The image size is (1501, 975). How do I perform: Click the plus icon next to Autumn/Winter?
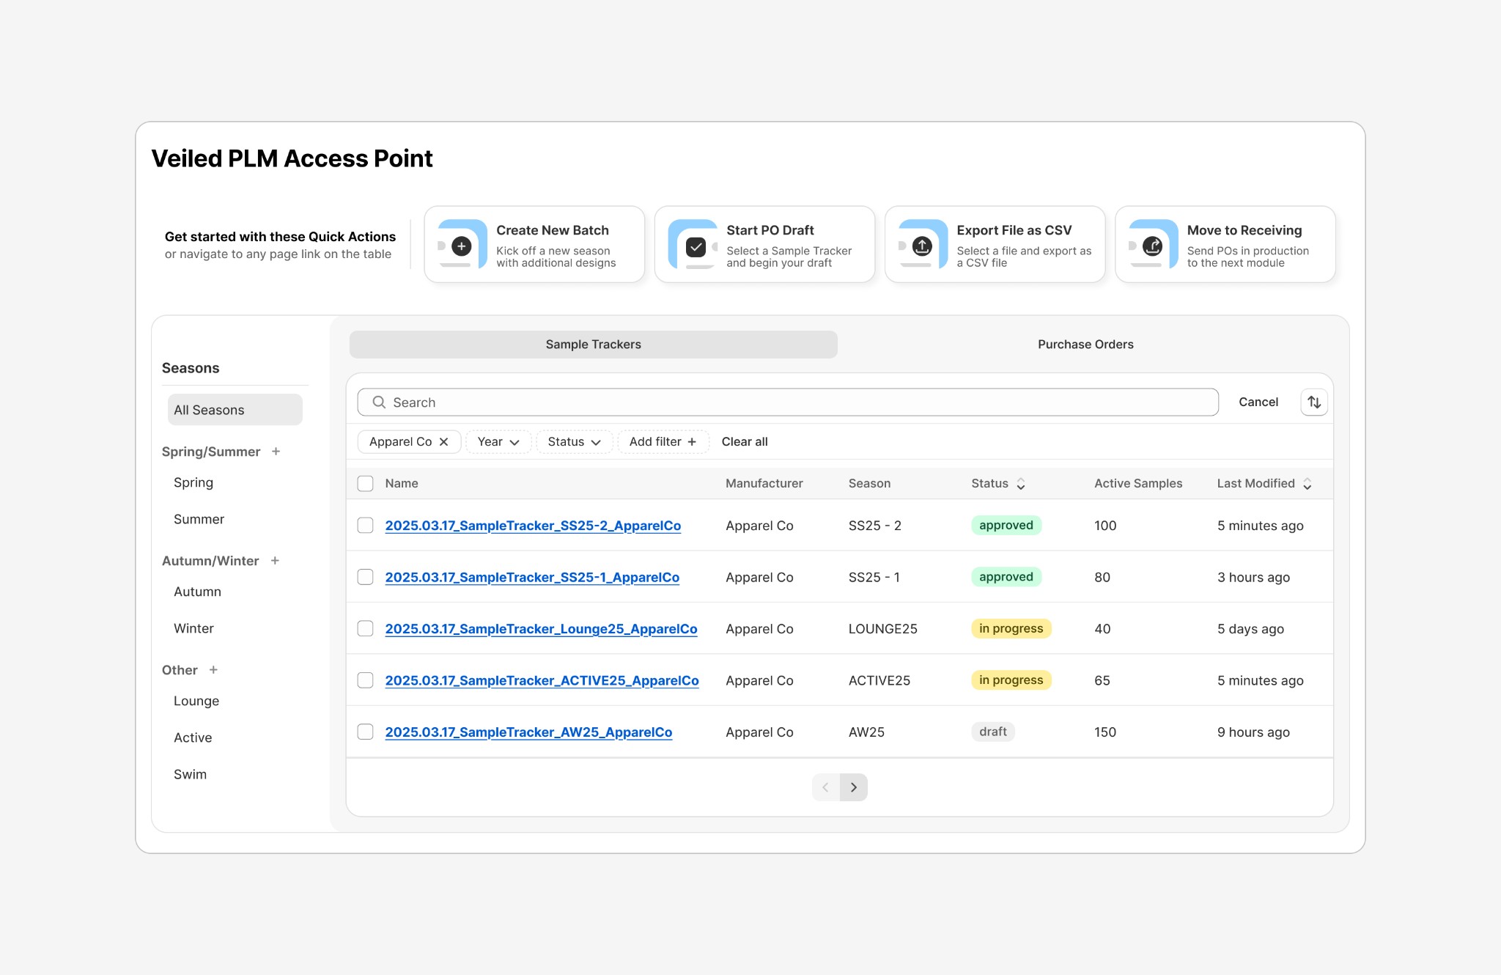coord(276,561)
